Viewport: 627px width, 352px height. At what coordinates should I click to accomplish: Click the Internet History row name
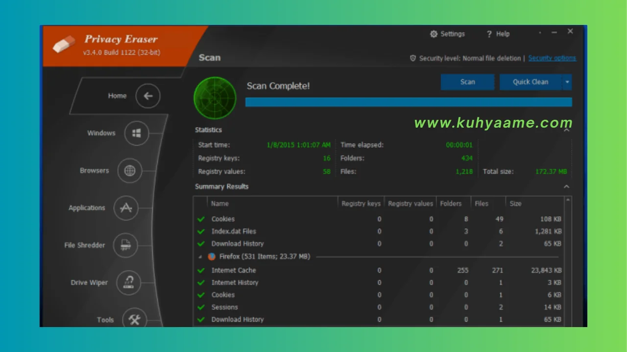tap(235, 283)
